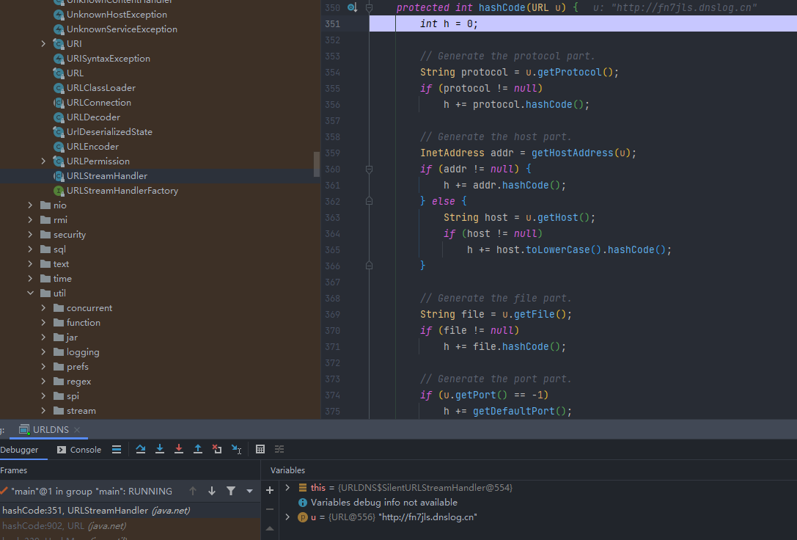Click next frame down arrow

pos(212,491)
